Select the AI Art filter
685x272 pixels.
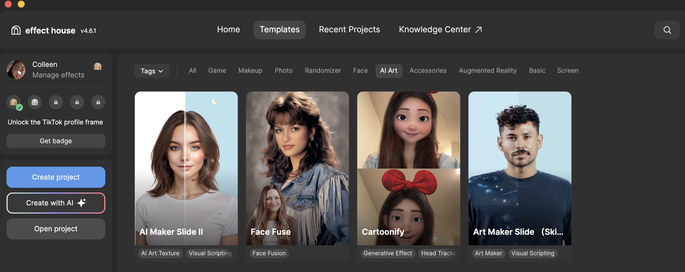[x=389, y=71]
